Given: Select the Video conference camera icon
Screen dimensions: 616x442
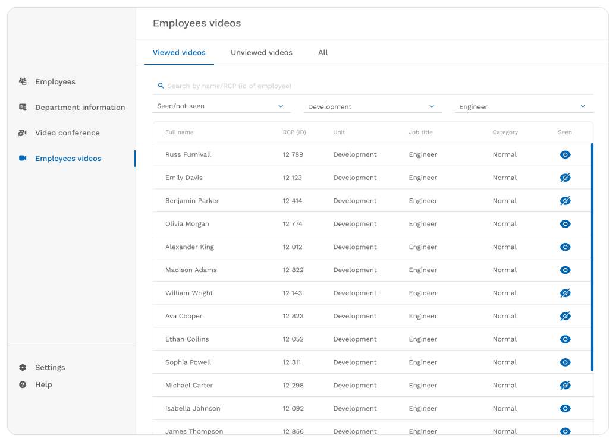Looking at the screenshot, I should (23, 132).
